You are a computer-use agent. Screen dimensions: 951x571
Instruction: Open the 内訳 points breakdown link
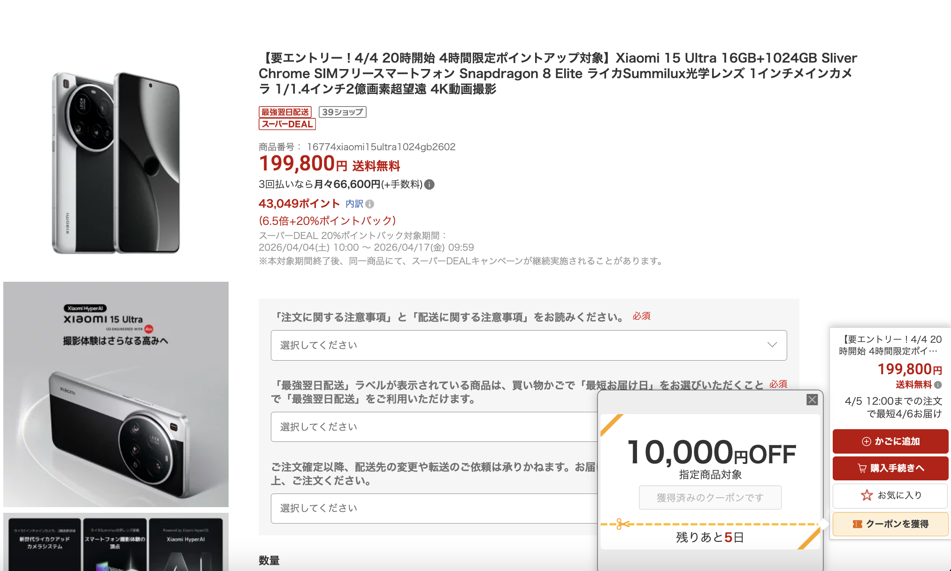click(354, 204)
